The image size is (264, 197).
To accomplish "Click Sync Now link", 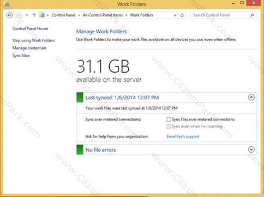I will pyautogui.click(x=21, y=56).
